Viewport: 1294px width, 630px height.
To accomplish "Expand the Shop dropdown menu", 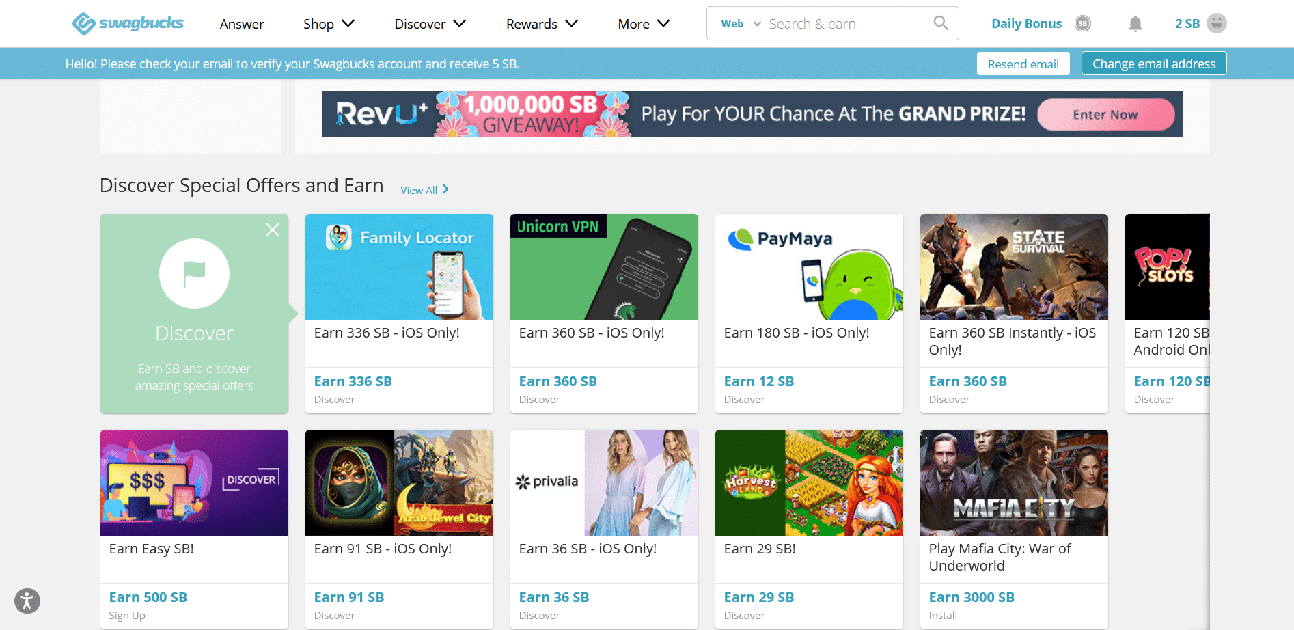I will (x=329, y=24).
